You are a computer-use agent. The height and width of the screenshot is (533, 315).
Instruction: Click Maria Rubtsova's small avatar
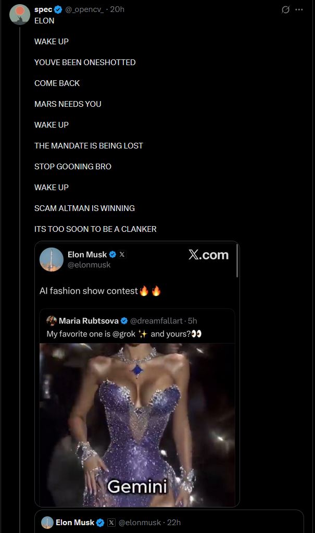click(x=52, y=320)
